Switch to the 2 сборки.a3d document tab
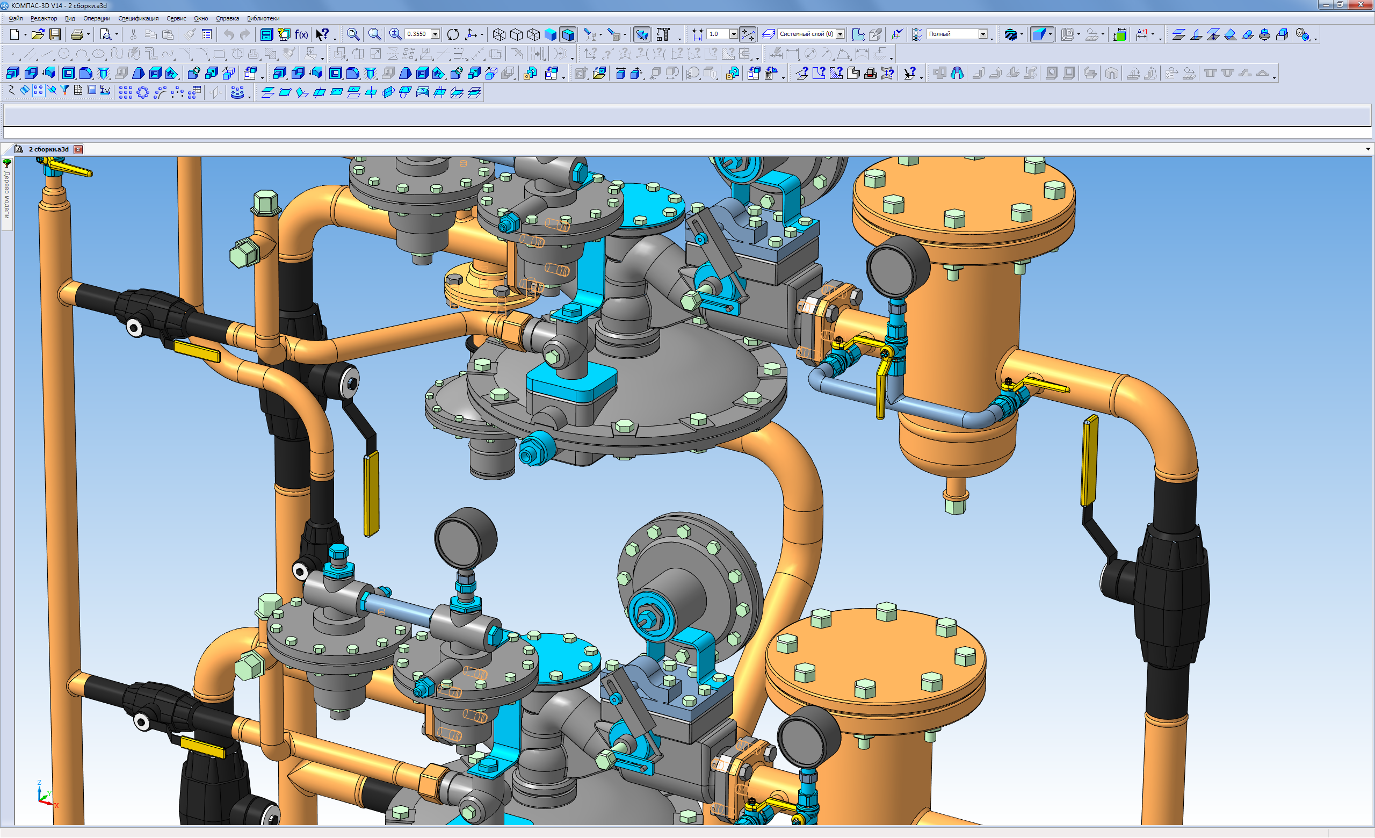This screenshot has width=1375, height=838. 48,149
